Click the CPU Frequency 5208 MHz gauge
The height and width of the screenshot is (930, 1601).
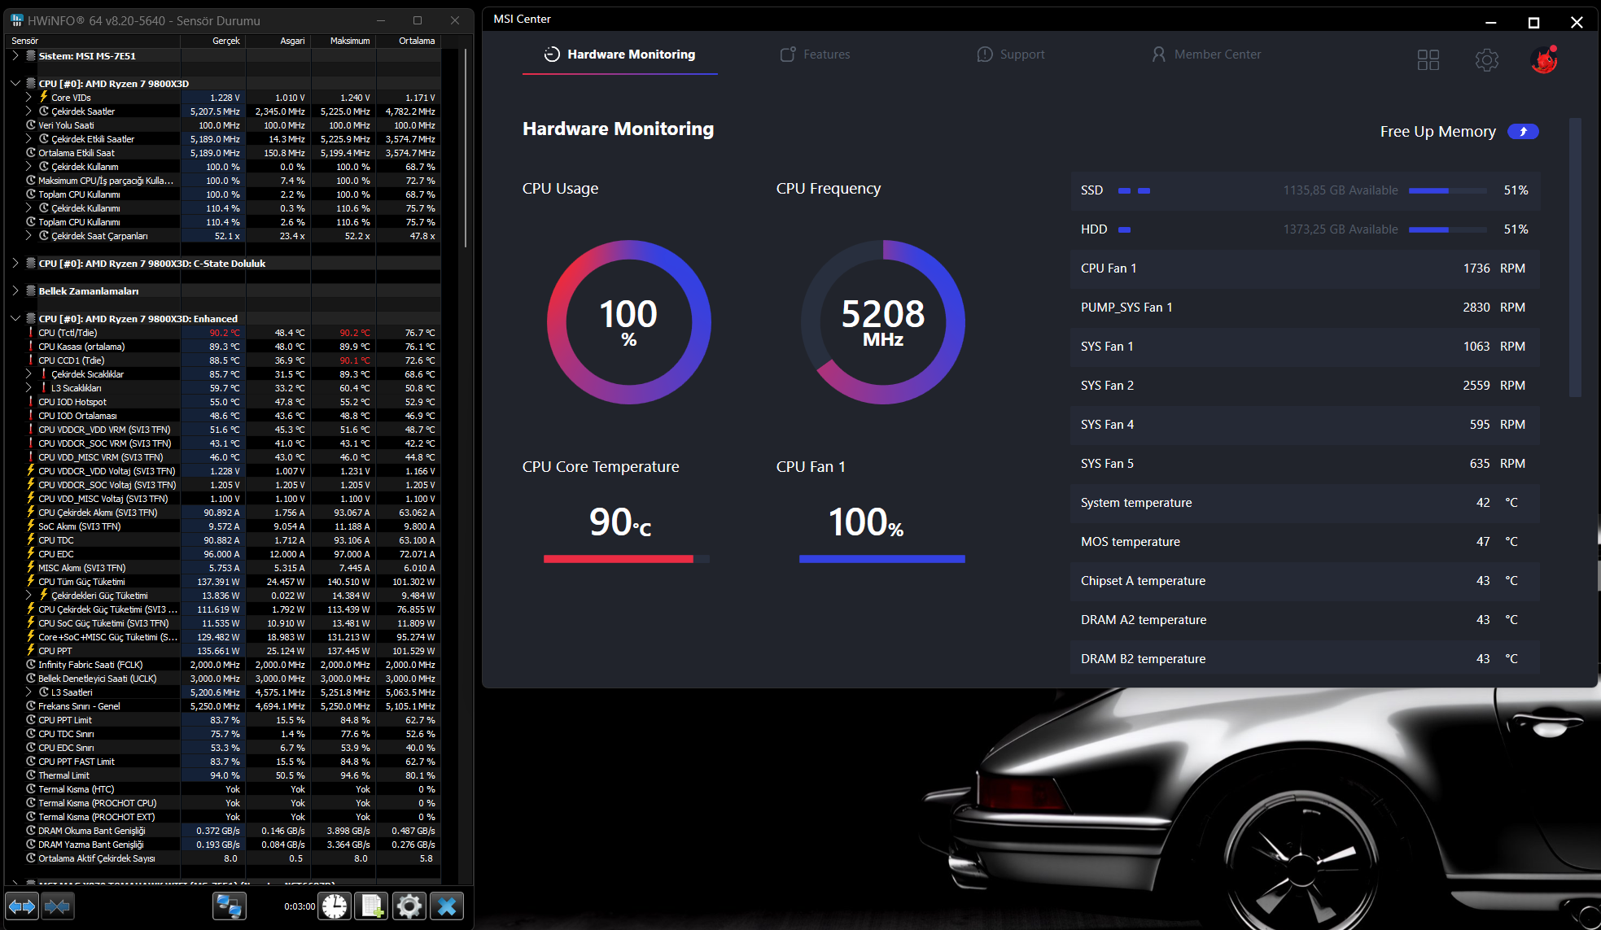point(883,322)
